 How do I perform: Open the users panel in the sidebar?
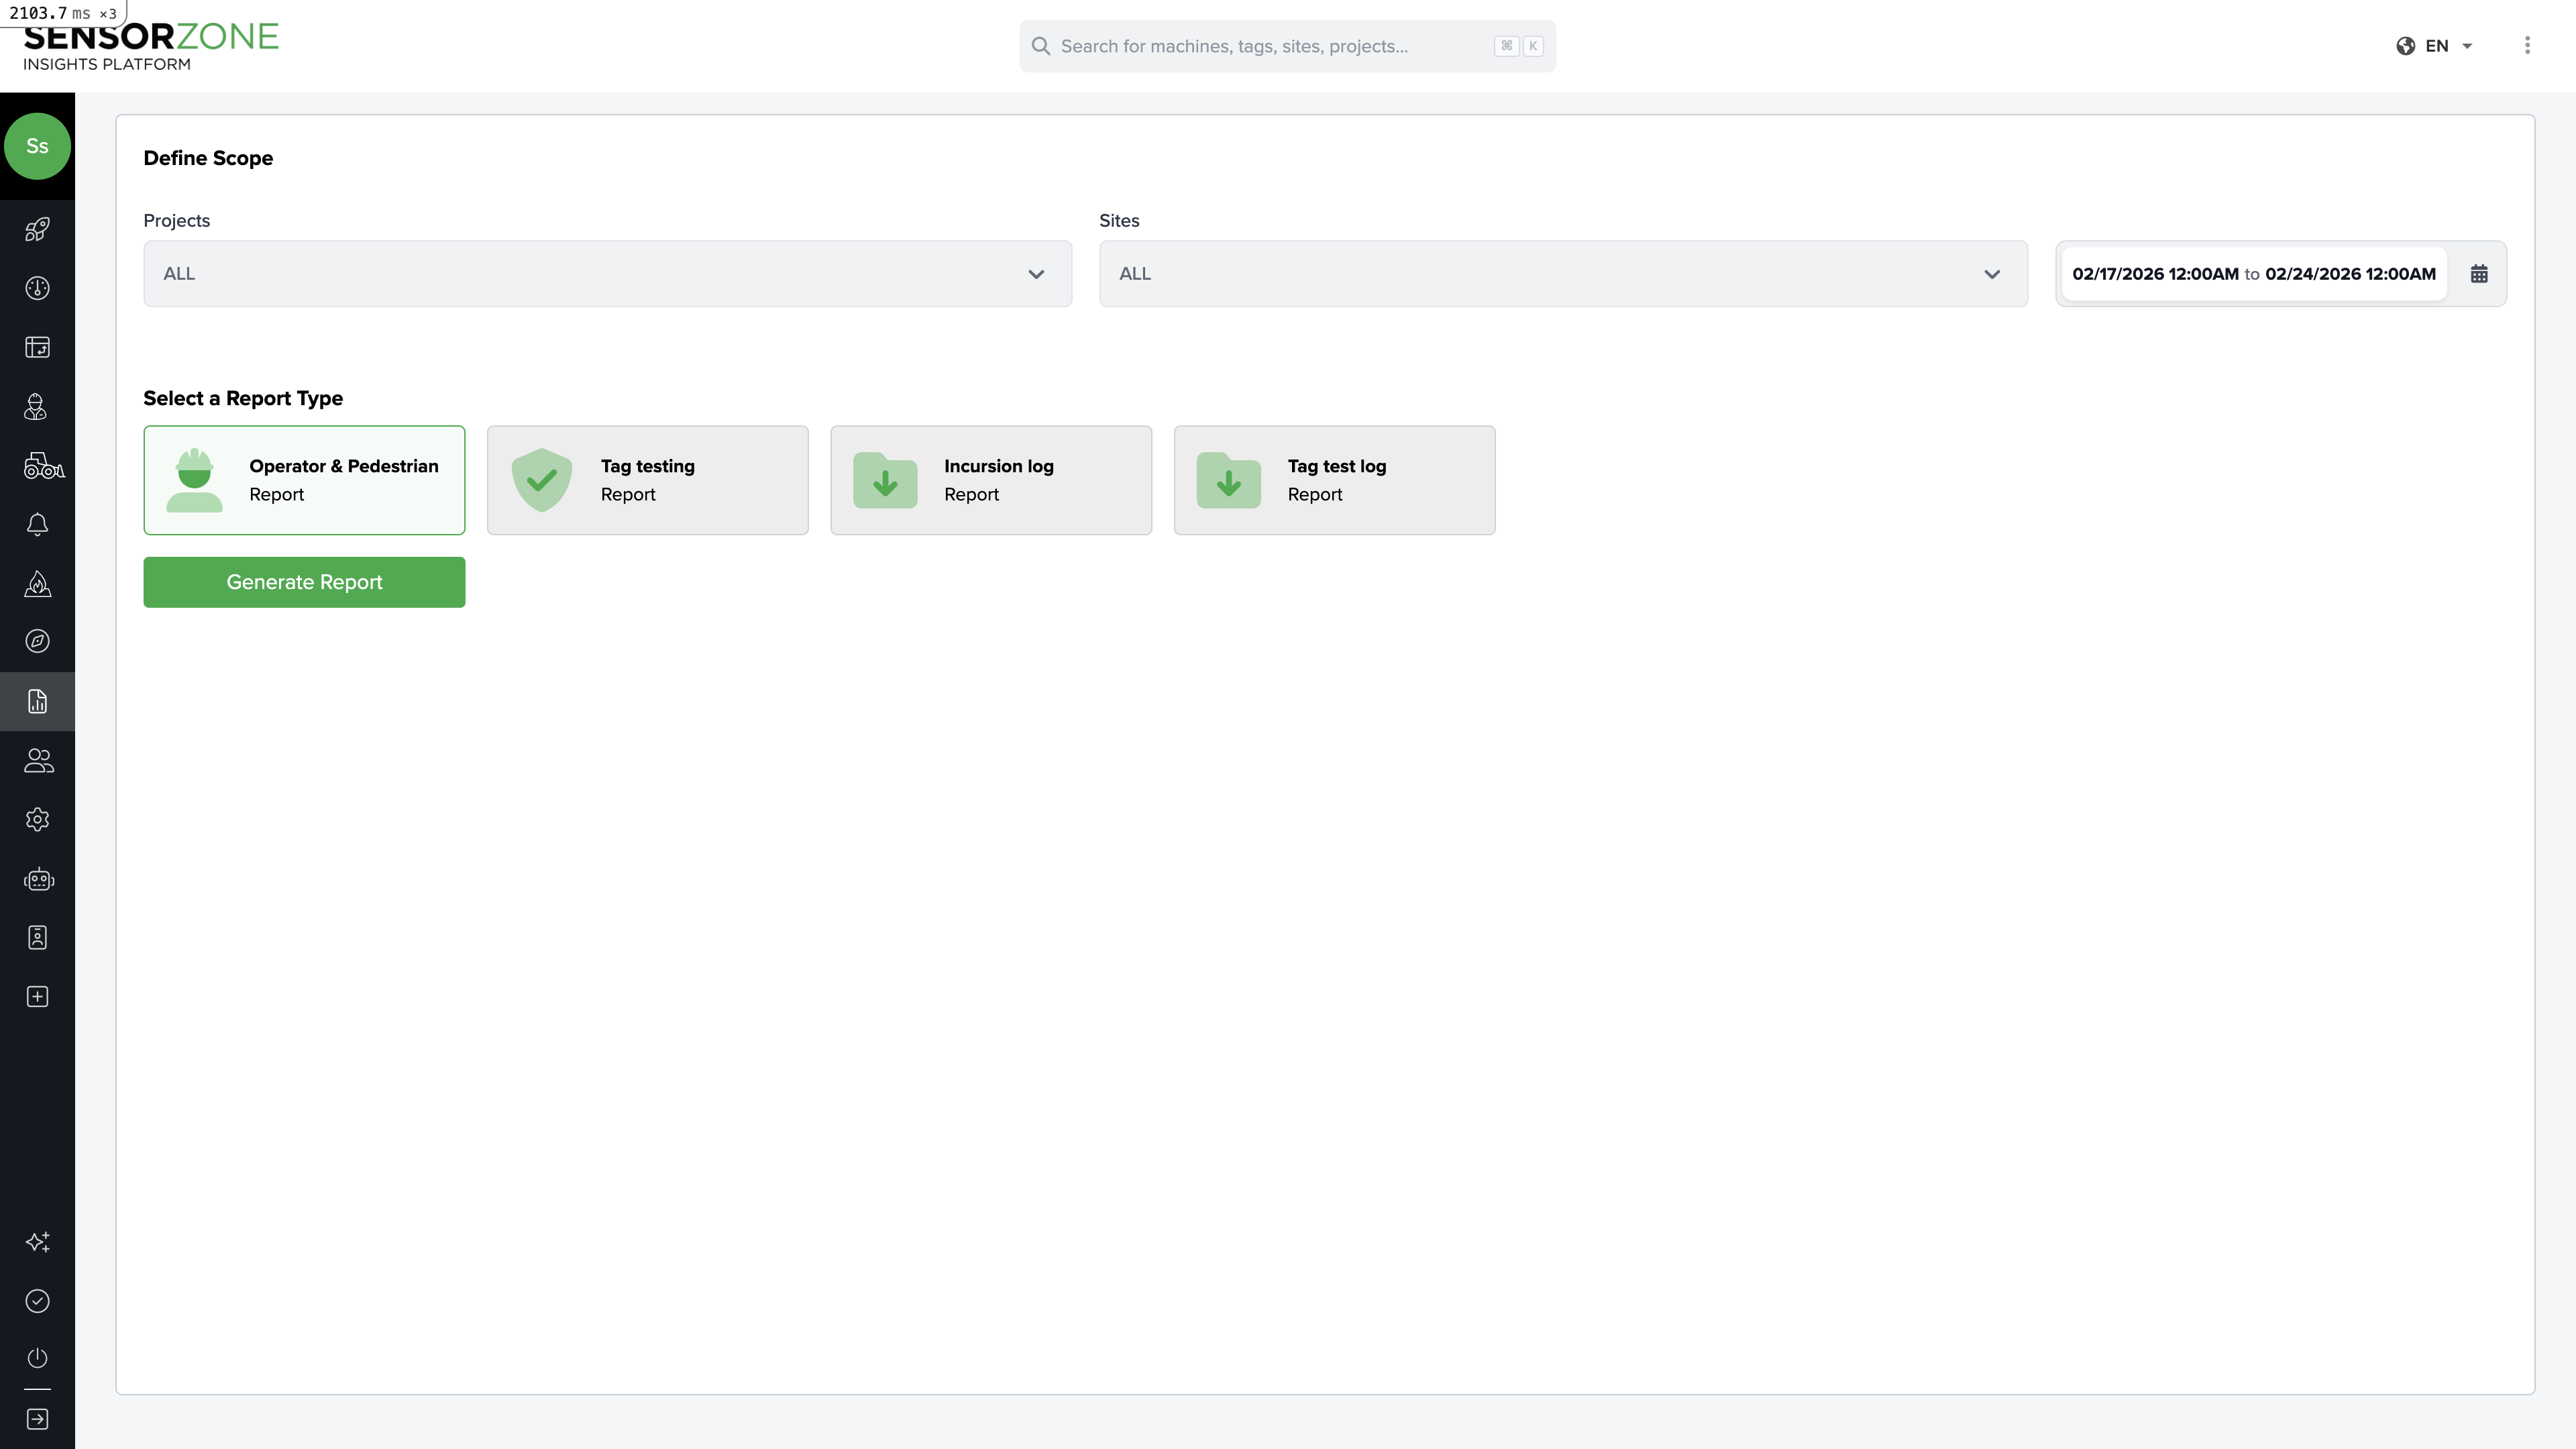click(x=38, y=760)
